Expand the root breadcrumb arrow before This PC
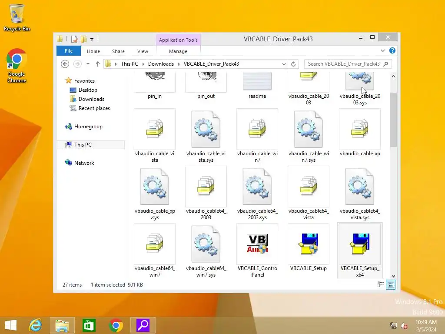This screenshot has height=334, width=445. (x=116, y=64)
